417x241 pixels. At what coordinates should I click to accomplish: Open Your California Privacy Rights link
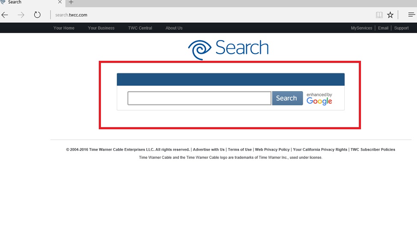(320, 150)
